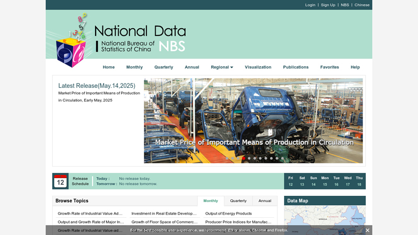Select the fifth slide indicator dot
The height and width of the screenshot is (235, 418).
click(249, 158)
